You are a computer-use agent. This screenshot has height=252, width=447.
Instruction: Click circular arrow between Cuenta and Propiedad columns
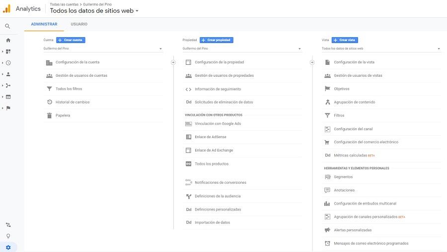coord(173,62)
